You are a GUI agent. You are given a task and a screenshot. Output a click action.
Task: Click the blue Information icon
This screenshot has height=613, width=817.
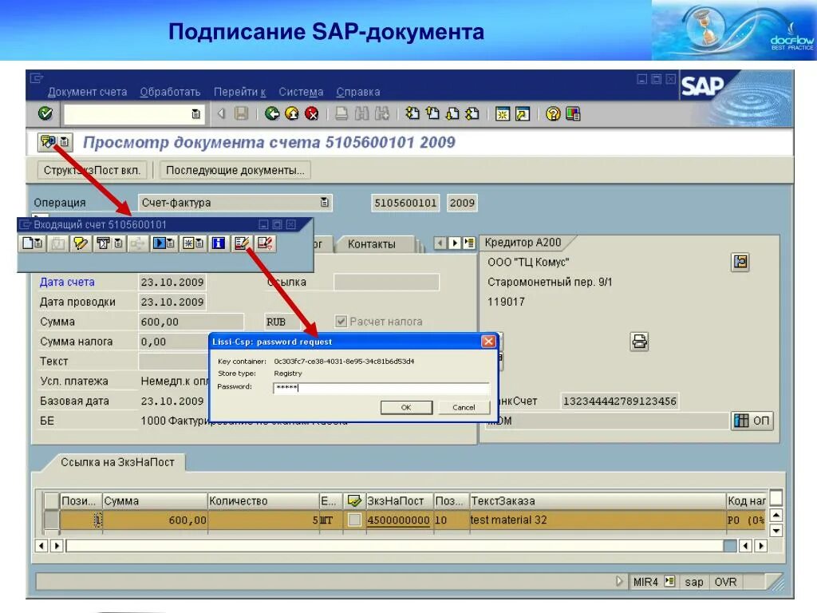coord(219,243)
